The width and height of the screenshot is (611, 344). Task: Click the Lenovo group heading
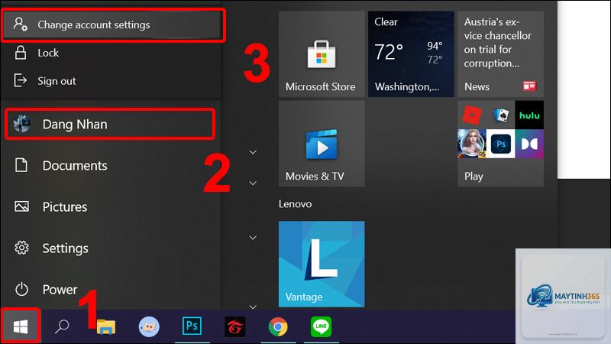pos(295,204)
